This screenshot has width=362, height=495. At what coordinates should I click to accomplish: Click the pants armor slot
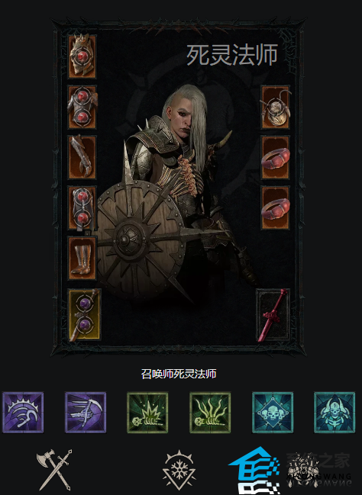coord(82,208)
